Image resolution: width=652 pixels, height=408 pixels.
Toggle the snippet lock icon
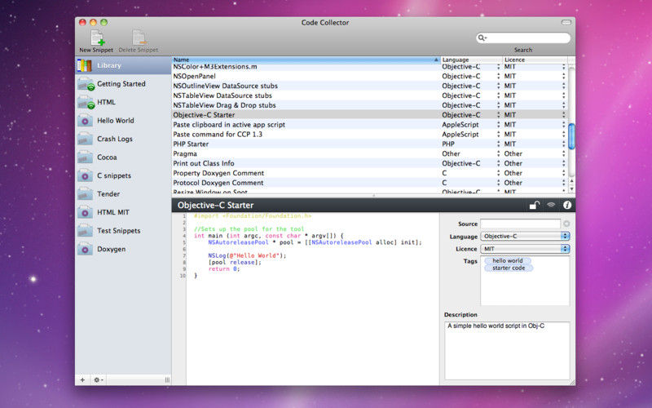[x=534, y=206]
